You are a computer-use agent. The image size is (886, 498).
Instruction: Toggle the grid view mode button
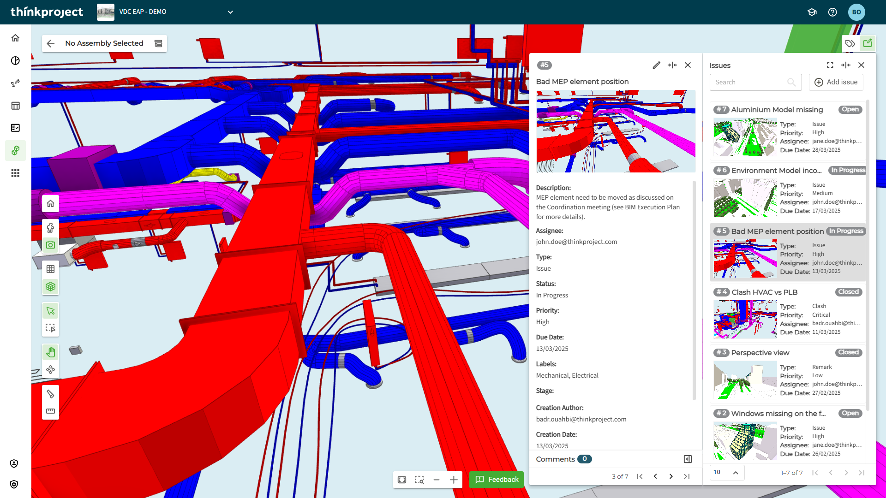tap(51, 269)
